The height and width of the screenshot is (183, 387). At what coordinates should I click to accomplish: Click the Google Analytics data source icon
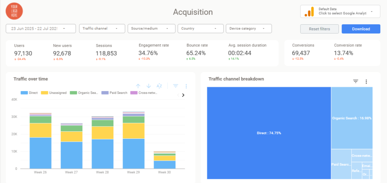click(309, 12)
